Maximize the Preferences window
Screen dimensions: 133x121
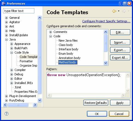click(125, 4)
